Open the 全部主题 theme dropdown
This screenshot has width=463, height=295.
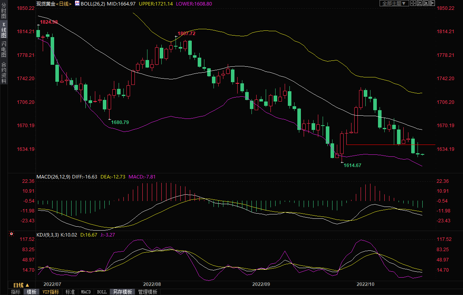(x=394, y=3)
